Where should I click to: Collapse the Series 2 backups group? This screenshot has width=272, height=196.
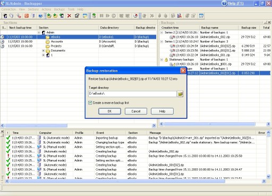[161, 32]
